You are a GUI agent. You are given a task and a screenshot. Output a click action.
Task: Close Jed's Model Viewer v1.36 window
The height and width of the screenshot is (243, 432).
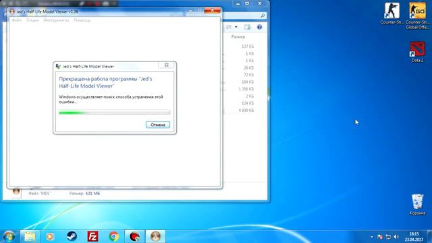212,11
